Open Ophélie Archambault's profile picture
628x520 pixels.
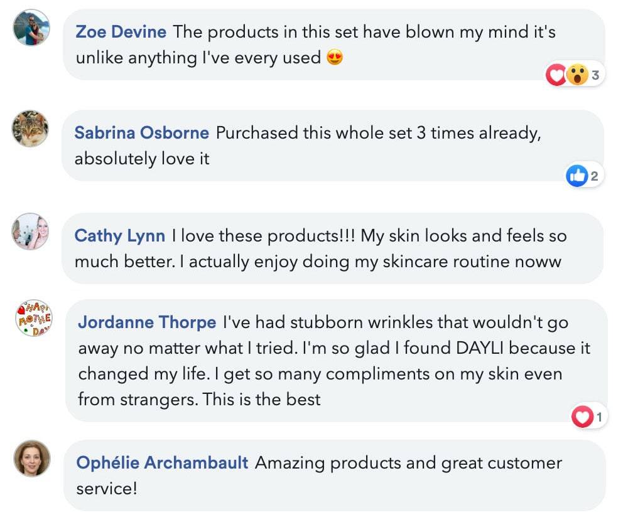(x=32, y=459)
